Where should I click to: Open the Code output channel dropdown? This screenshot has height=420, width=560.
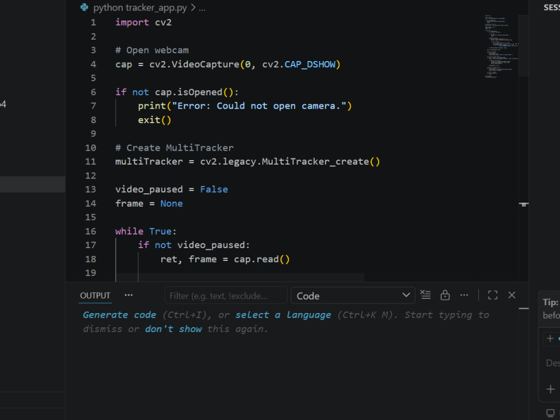353,296
